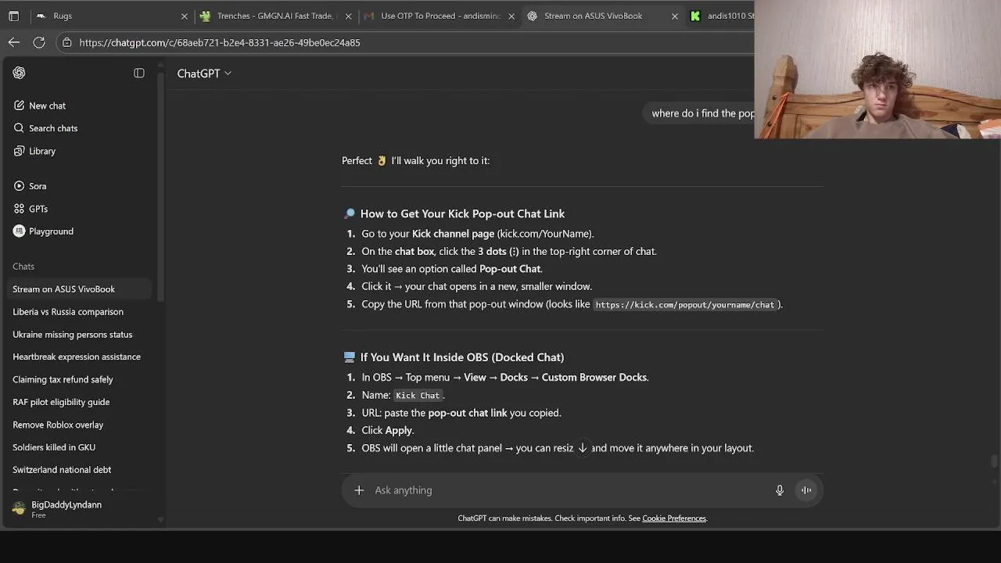
Task: Click the page vertical scrollbar thumb
Action: [x=994, y=461]
